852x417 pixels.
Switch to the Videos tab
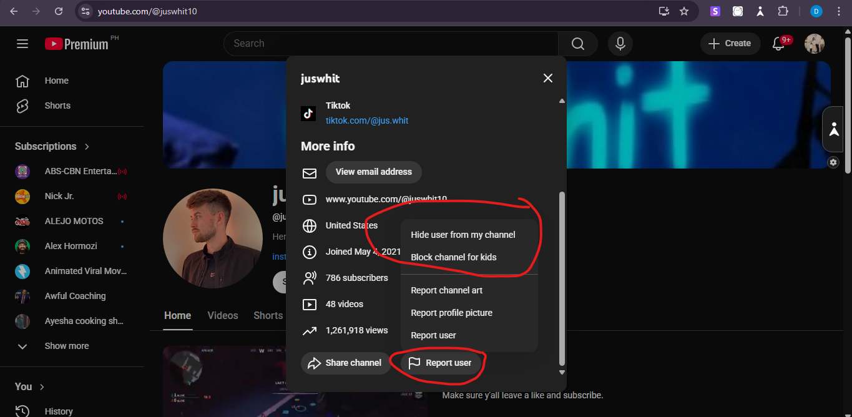(222, 315)
